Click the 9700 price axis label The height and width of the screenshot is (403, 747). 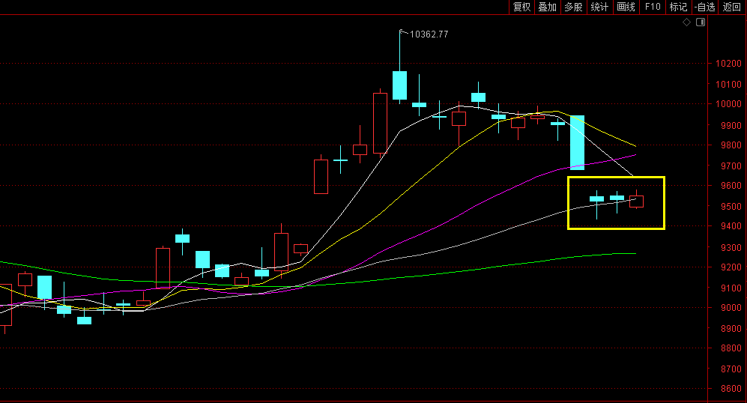click(731, 166)
